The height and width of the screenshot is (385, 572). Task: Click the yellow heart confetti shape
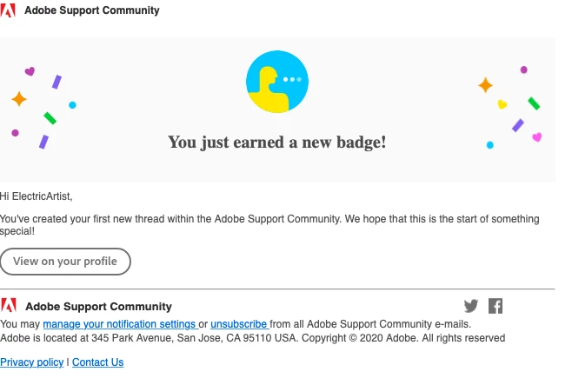502,104
